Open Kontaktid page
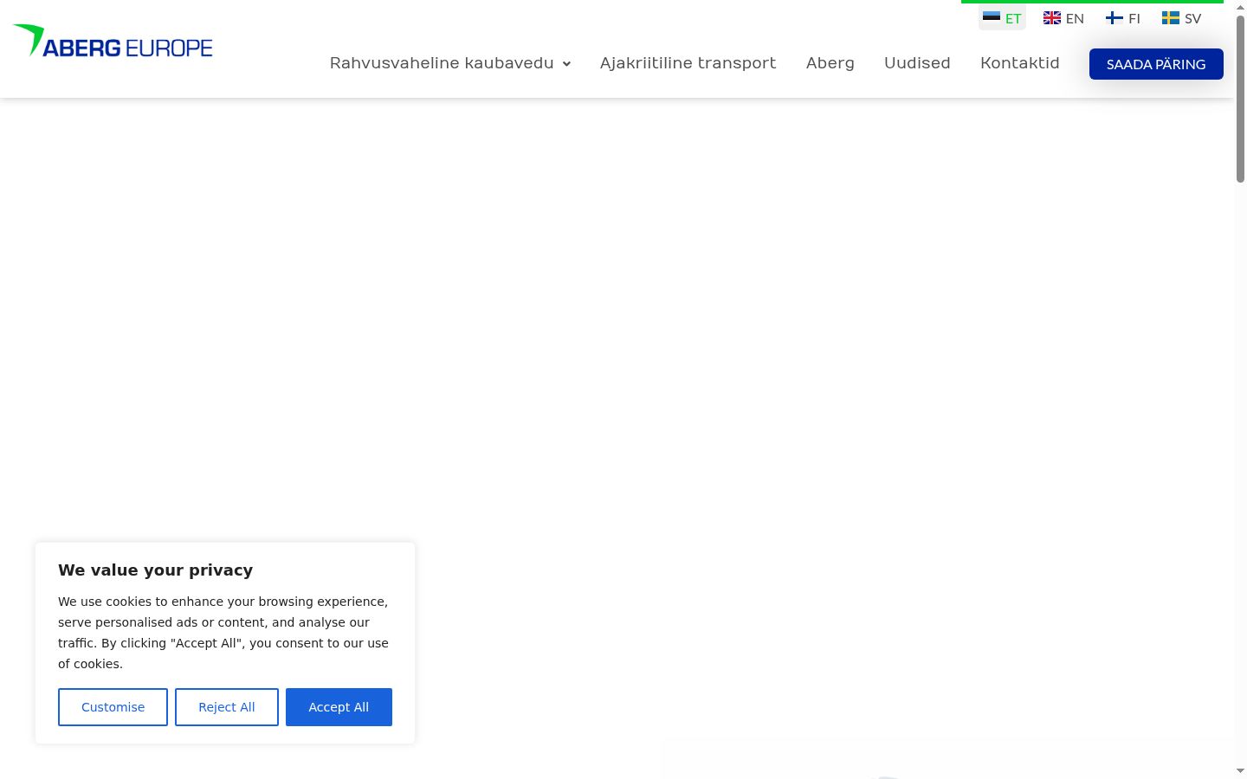This screenshot has height=779, width=1247. point(1019,63)
